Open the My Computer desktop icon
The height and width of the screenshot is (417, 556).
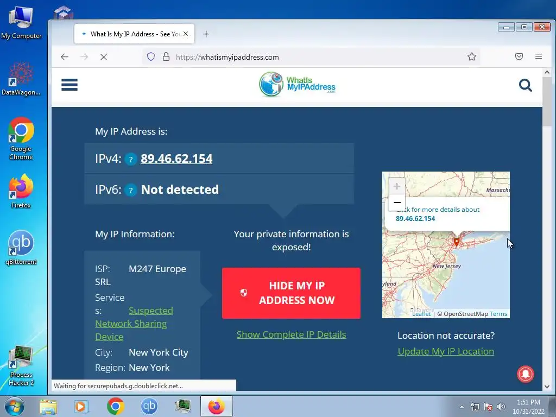[x=21, y=22]
